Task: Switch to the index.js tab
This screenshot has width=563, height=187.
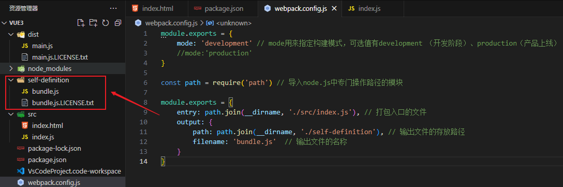Action: (369, 8)
